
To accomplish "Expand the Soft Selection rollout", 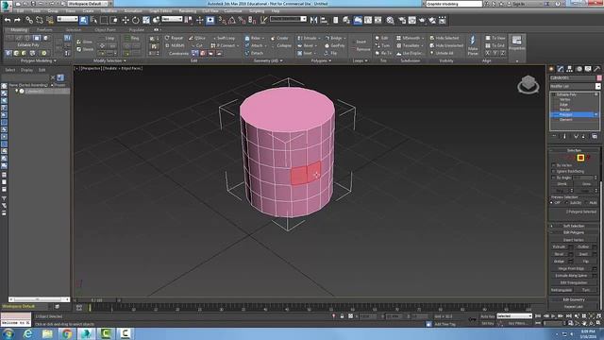I will (x=574, y=226).
